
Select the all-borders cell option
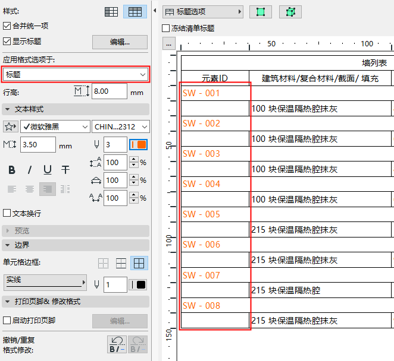coord(139,263)
